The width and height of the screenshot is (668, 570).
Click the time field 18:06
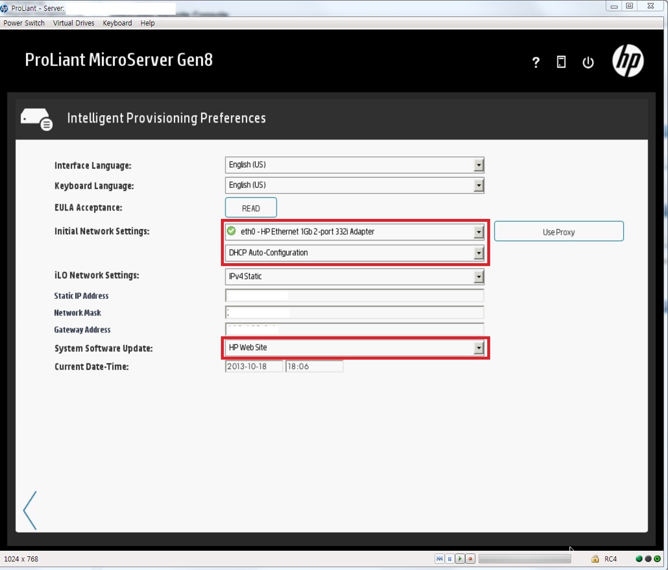click(314, 366)
